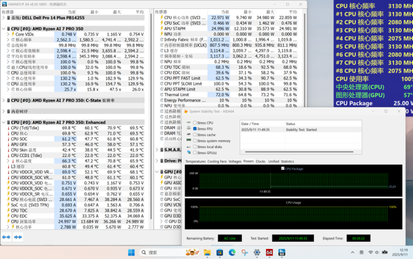Switch to the Temperatures tab
The image size is (413, 259).
tap(196, 161)
